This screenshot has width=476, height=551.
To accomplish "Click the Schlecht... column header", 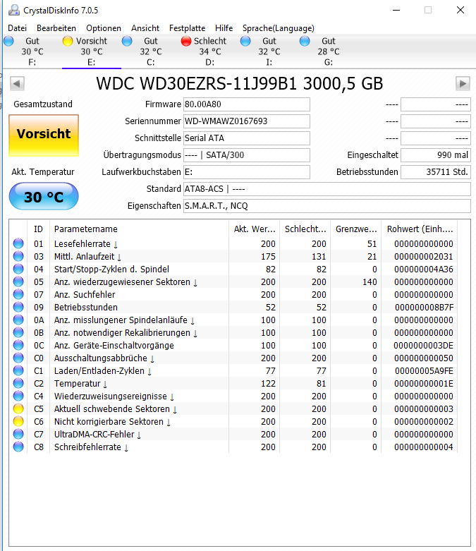I will point(305,229).
